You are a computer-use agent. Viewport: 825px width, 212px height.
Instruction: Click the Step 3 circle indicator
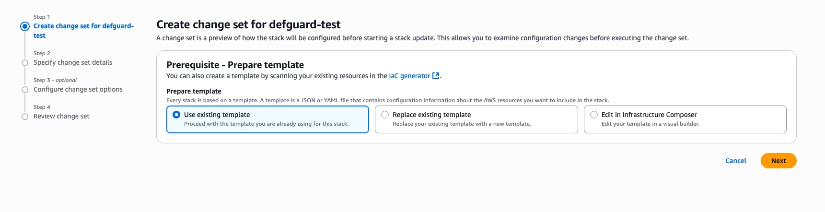coord(25,90)
